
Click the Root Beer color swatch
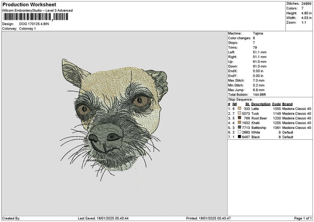(240, 118)
